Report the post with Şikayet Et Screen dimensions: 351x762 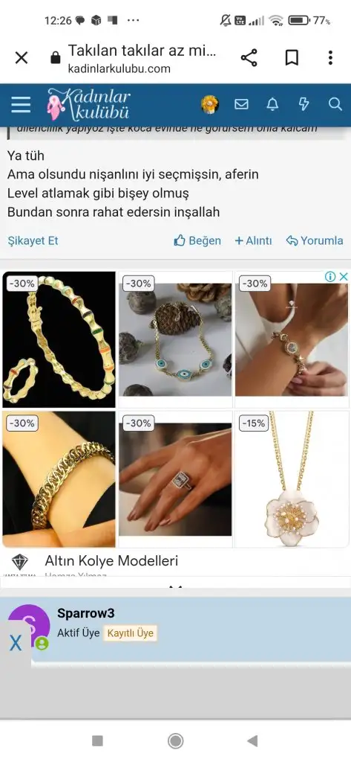point(33,240)
